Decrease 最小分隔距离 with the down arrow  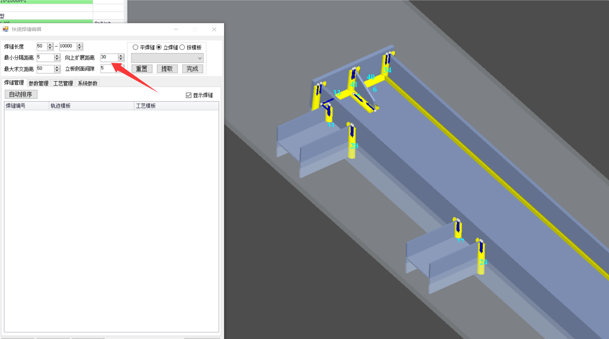57,60
